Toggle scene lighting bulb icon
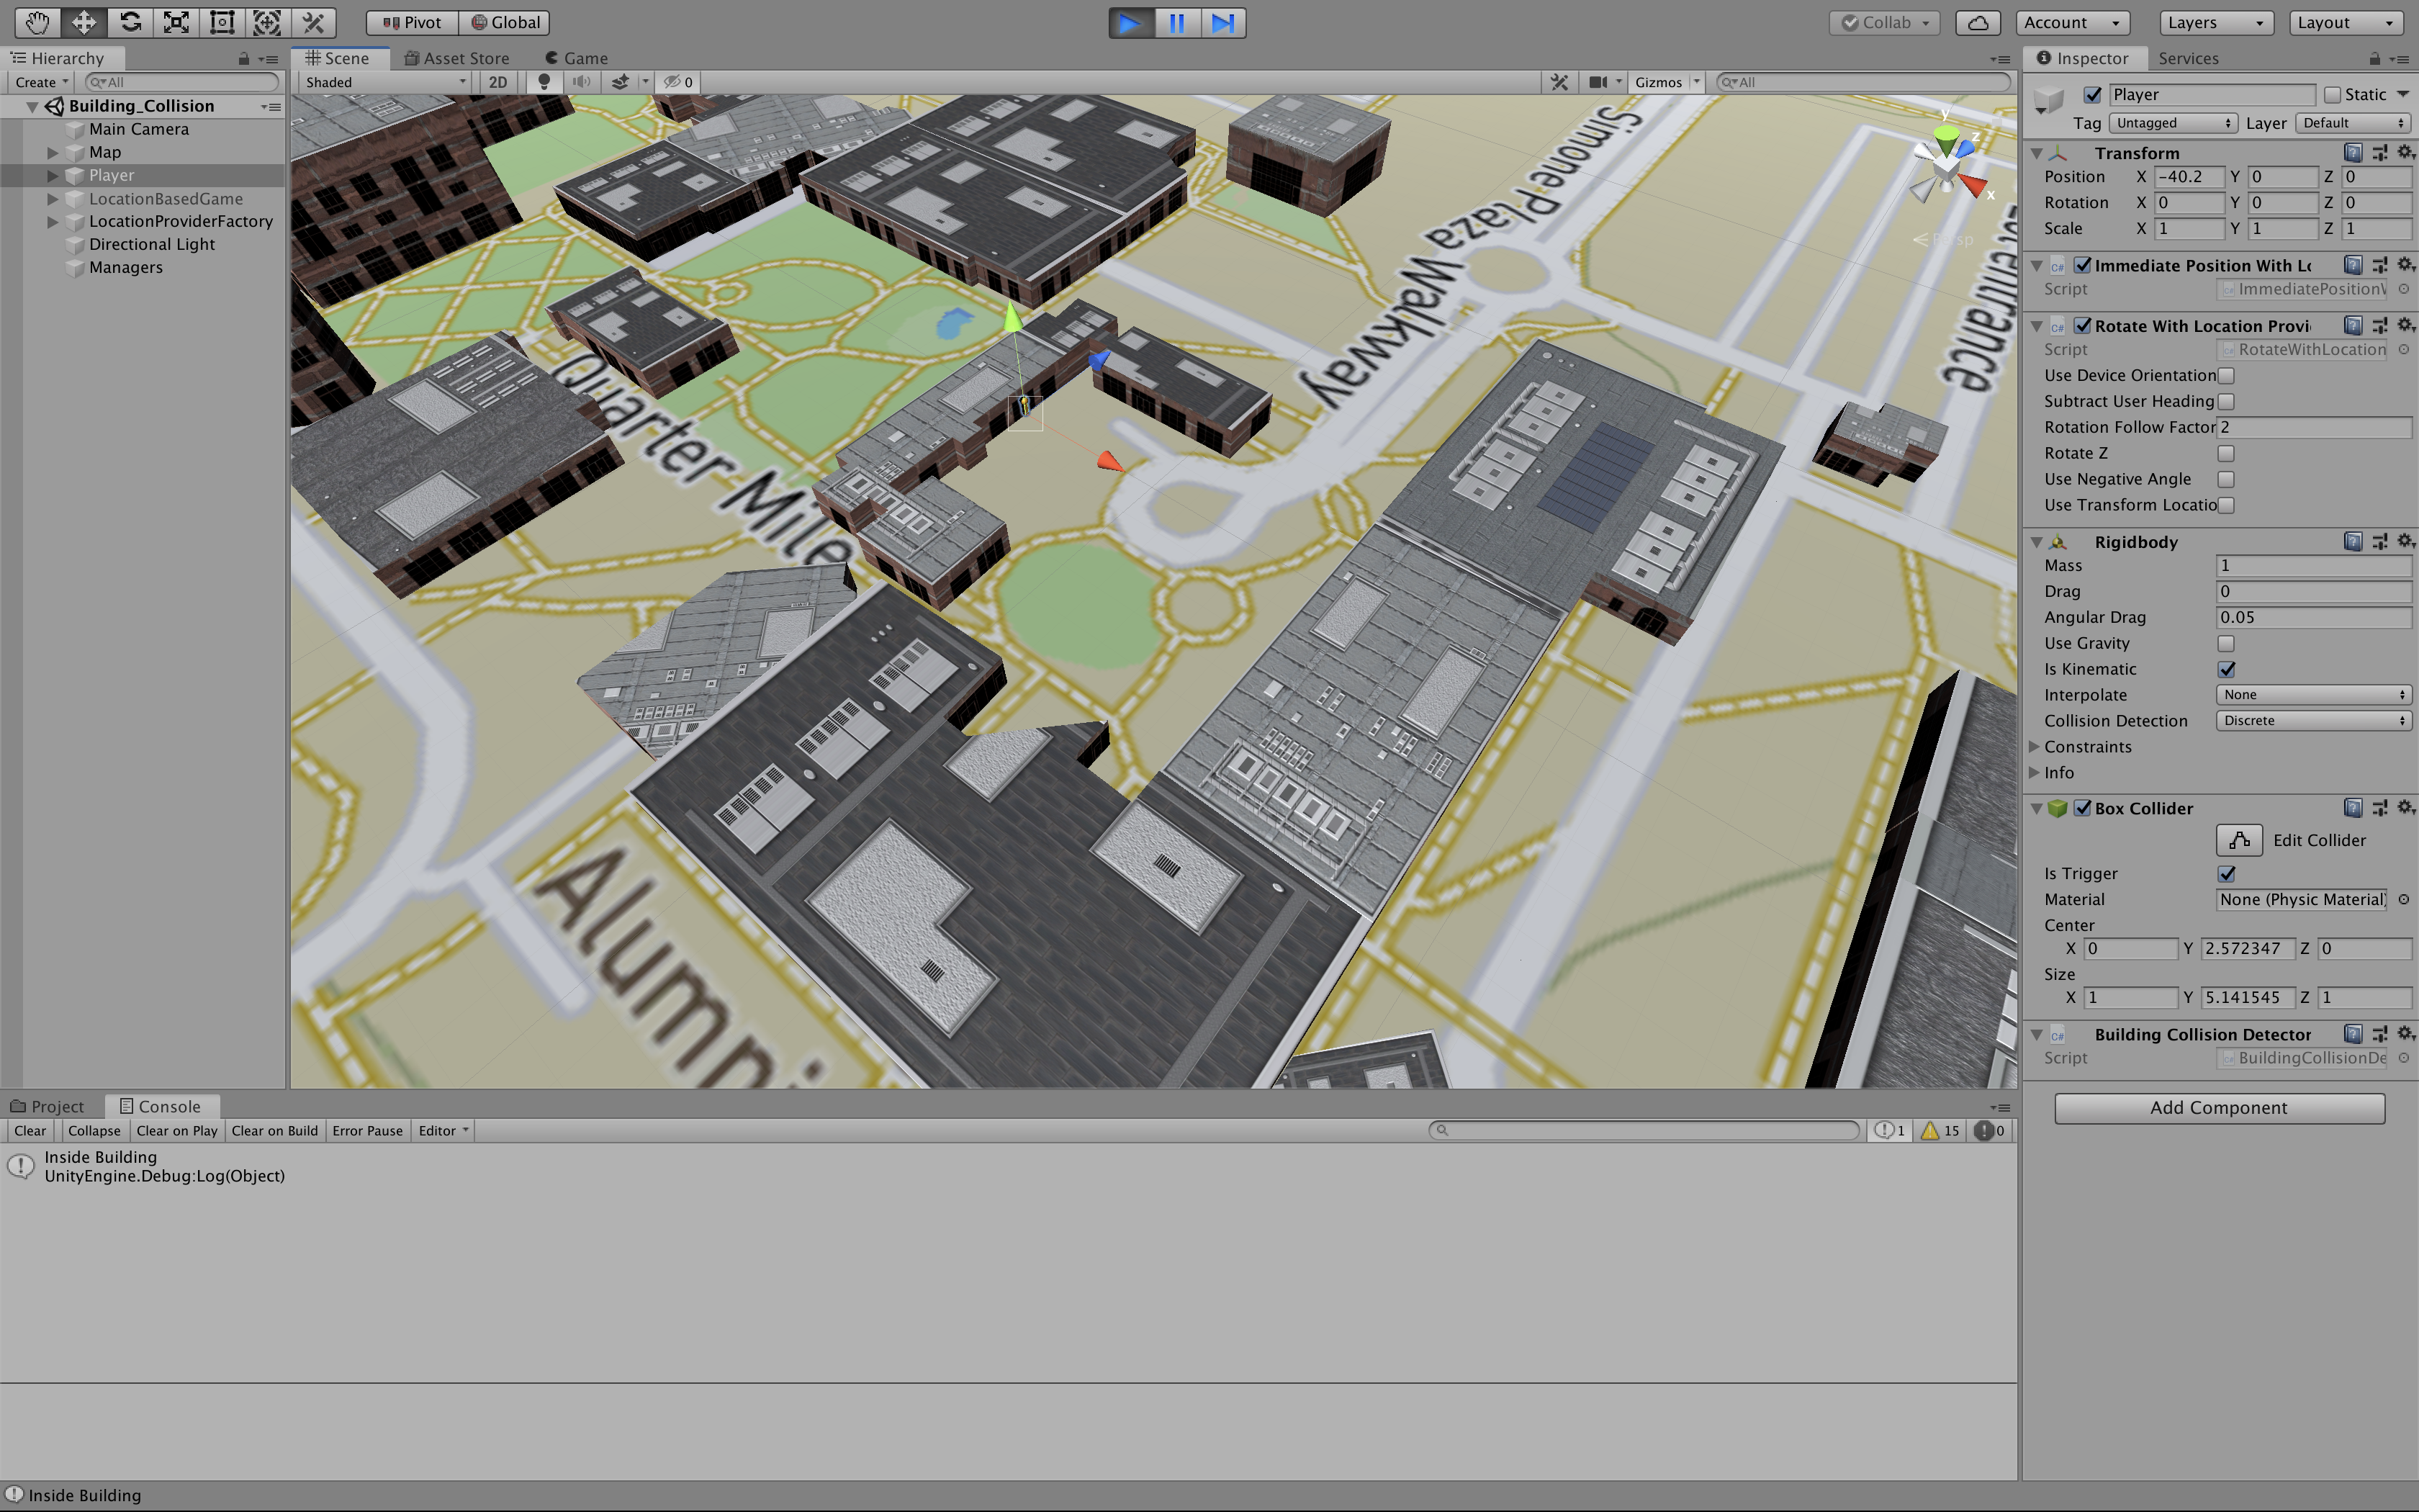The height and width of the screenshot is (1512, 2419). click(544, 82)
